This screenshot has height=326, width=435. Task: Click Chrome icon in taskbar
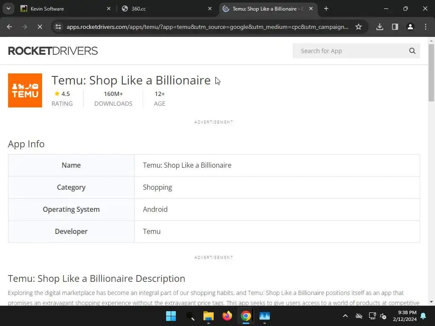click(246, 316)
